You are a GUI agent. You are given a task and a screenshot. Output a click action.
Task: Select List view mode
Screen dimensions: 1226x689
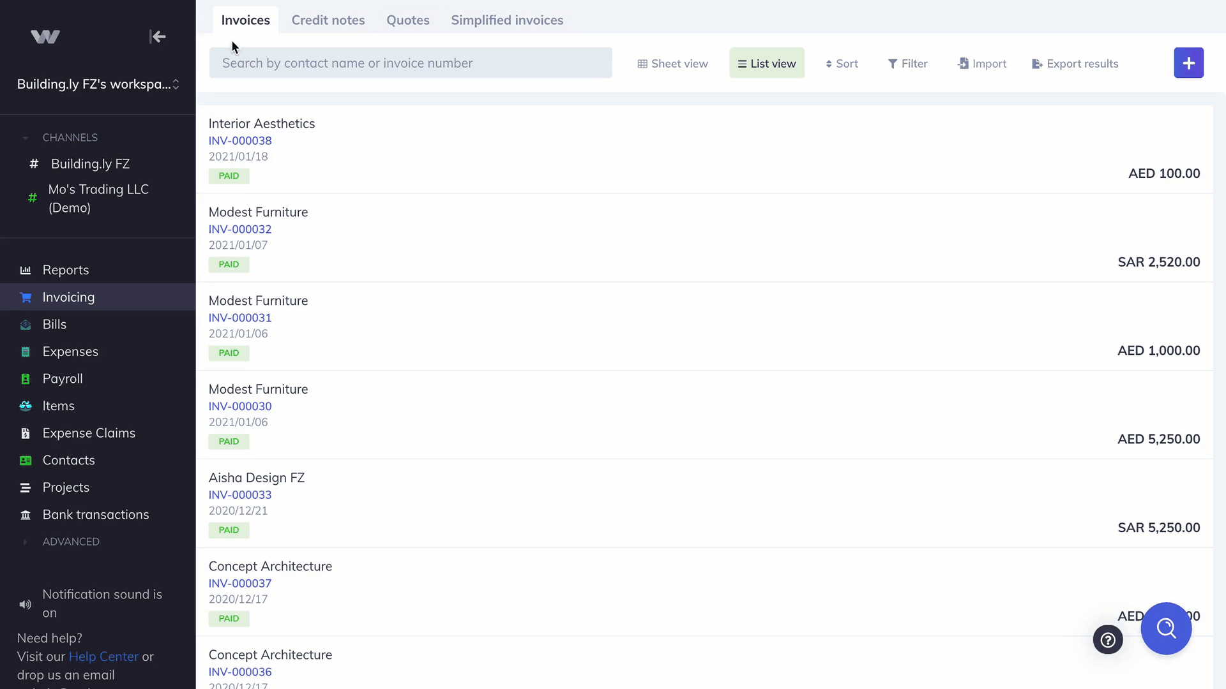(x=767, y=63)
